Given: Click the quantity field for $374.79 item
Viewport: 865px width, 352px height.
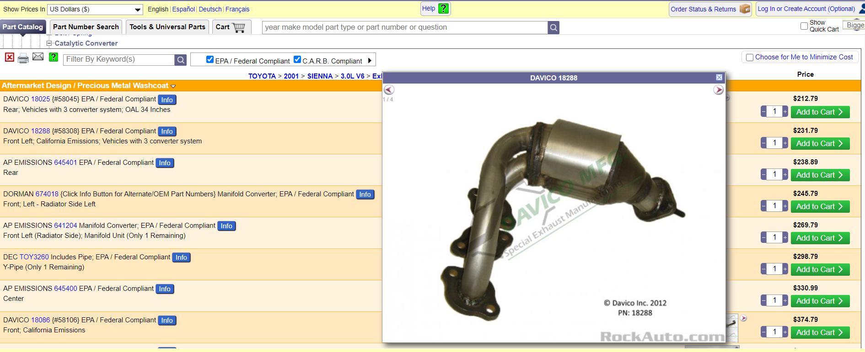Looking at the screenshot, I should (x=774, y=332).
